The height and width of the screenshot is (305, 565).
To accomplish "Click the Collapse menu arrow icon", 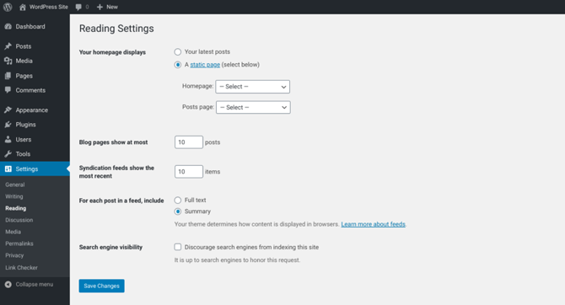I will tap(8, 285).
